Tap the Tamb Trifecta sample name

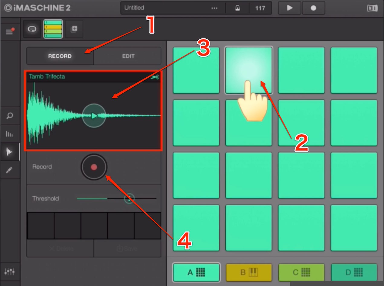pyautogui.click(x=47, y=76)
